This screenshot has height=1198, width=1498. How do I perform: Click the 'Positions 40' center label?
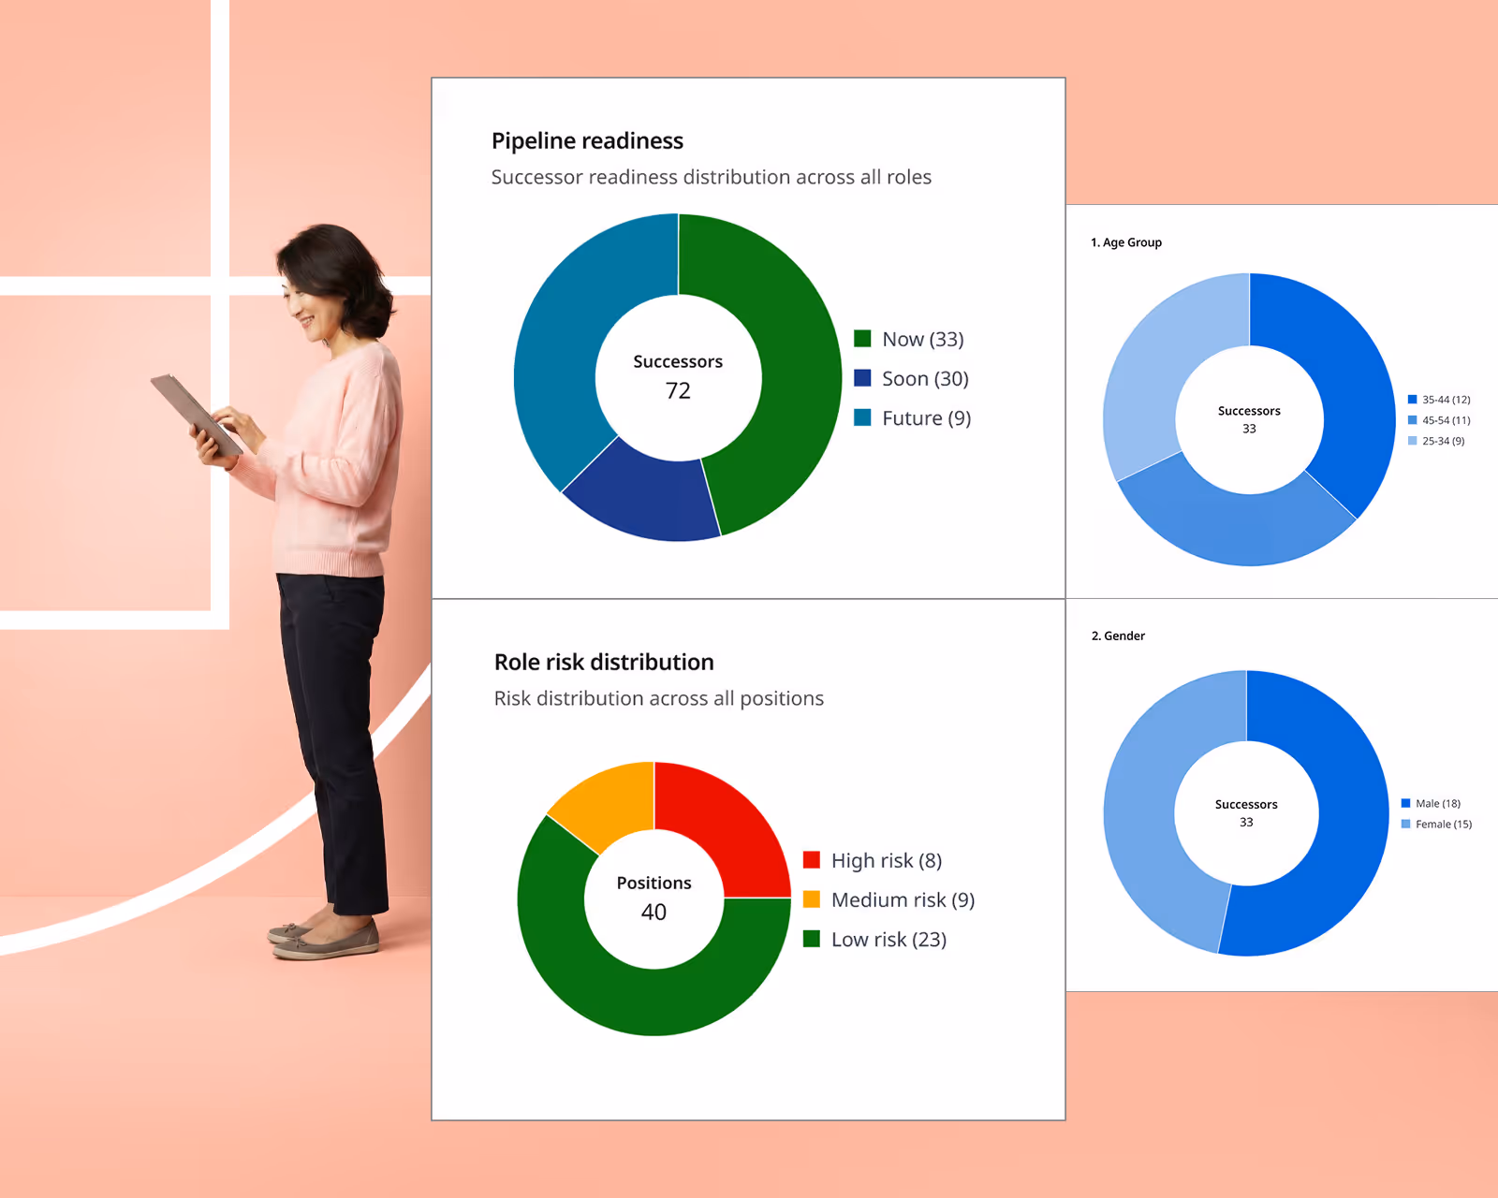pos(655,897)
